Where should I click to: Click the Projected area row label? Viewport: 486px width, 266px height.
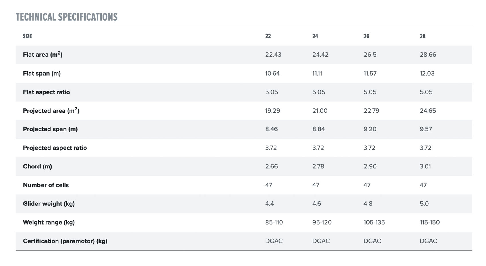(51, 110)
